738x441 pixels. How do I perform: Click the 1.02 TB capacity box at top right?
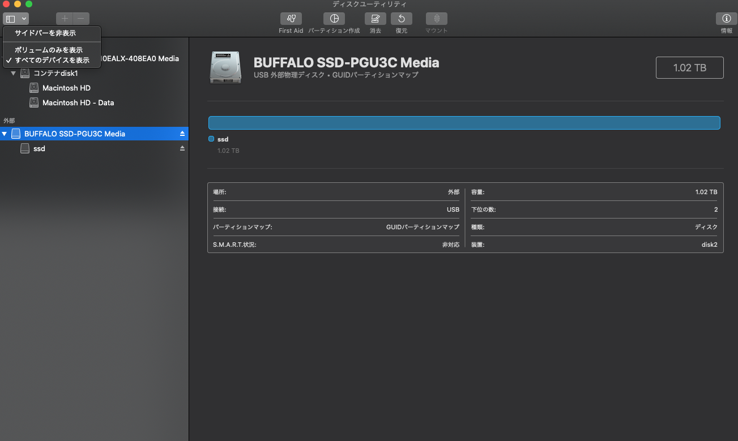689,67
